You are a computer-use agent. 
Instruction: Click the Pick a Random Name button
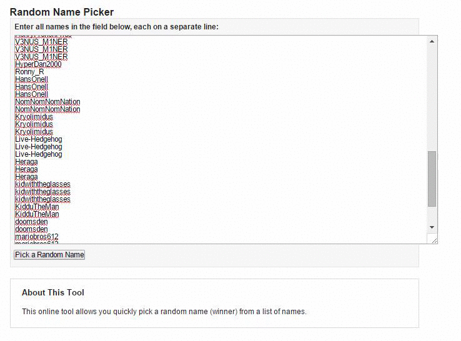tap(49, 255)
